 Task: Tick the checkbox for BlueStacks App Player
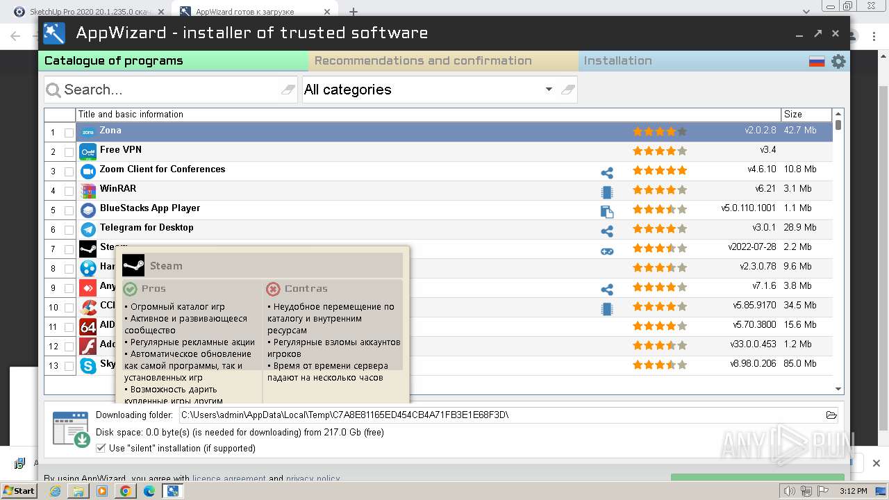click(x=69, y=210)
